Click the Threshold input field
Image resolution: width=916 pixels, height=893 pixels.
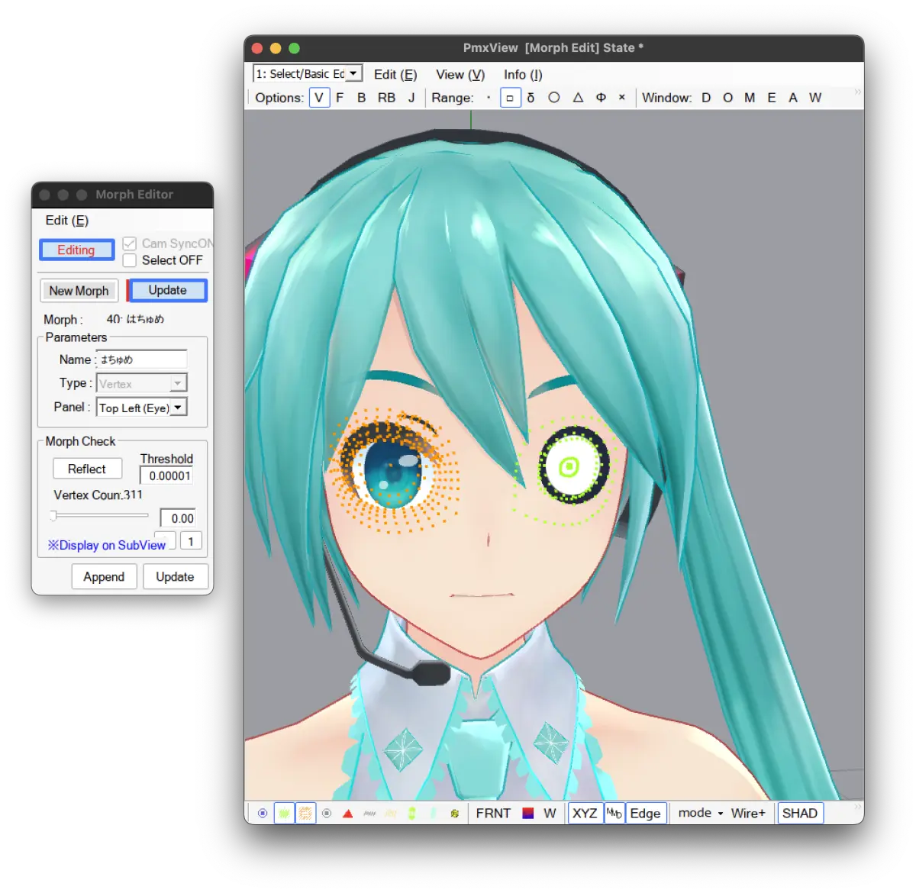[167, 476]
